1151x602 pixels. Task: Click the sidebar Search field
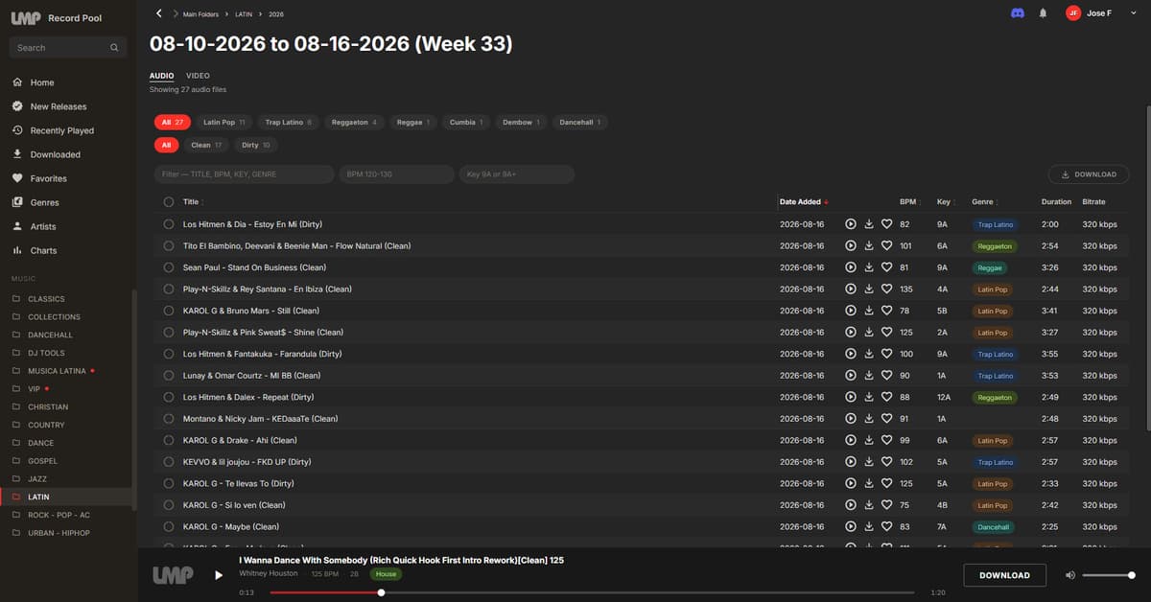click(x=67, y=47)
